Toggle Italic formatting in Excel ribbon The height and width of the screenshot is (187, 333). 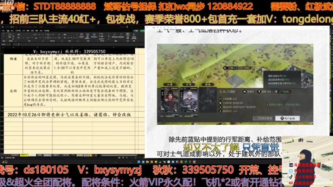coord(21,38)
